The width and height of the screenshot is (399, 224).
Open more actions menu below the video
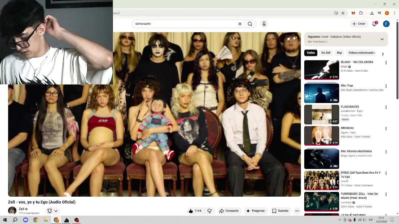tap(297, 211)
